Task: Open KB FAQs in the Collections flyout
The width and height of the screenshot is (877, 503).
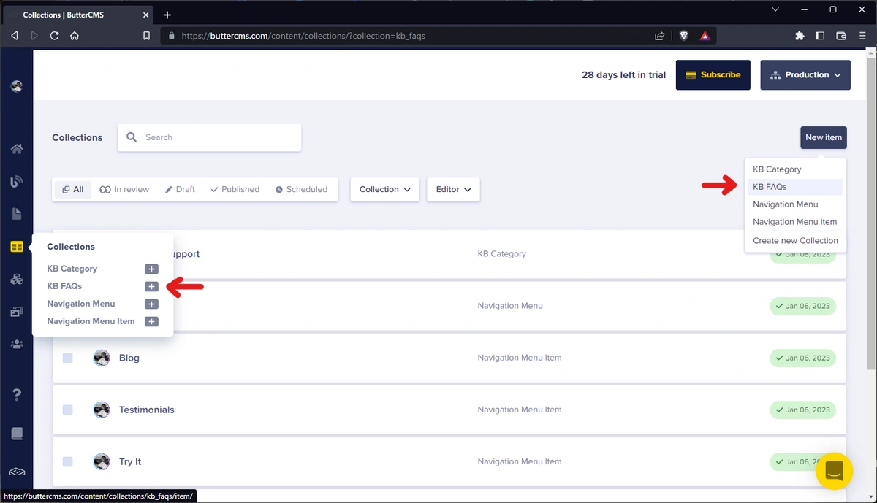Action: (64, 286)
